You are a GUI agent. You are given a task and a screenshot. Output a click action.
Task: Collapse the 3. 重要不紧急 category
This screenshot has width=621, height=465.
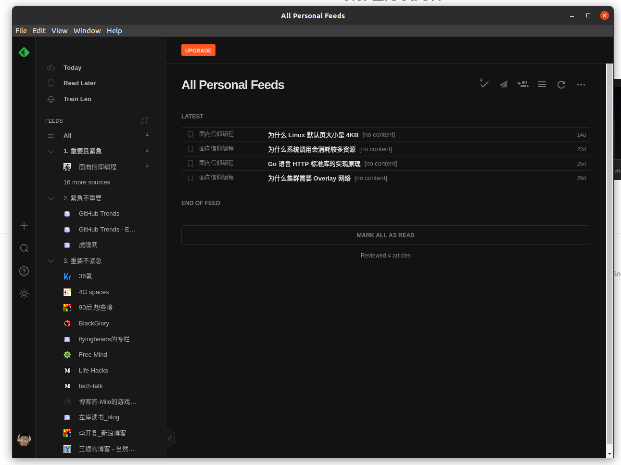click(x=51, y=261)
